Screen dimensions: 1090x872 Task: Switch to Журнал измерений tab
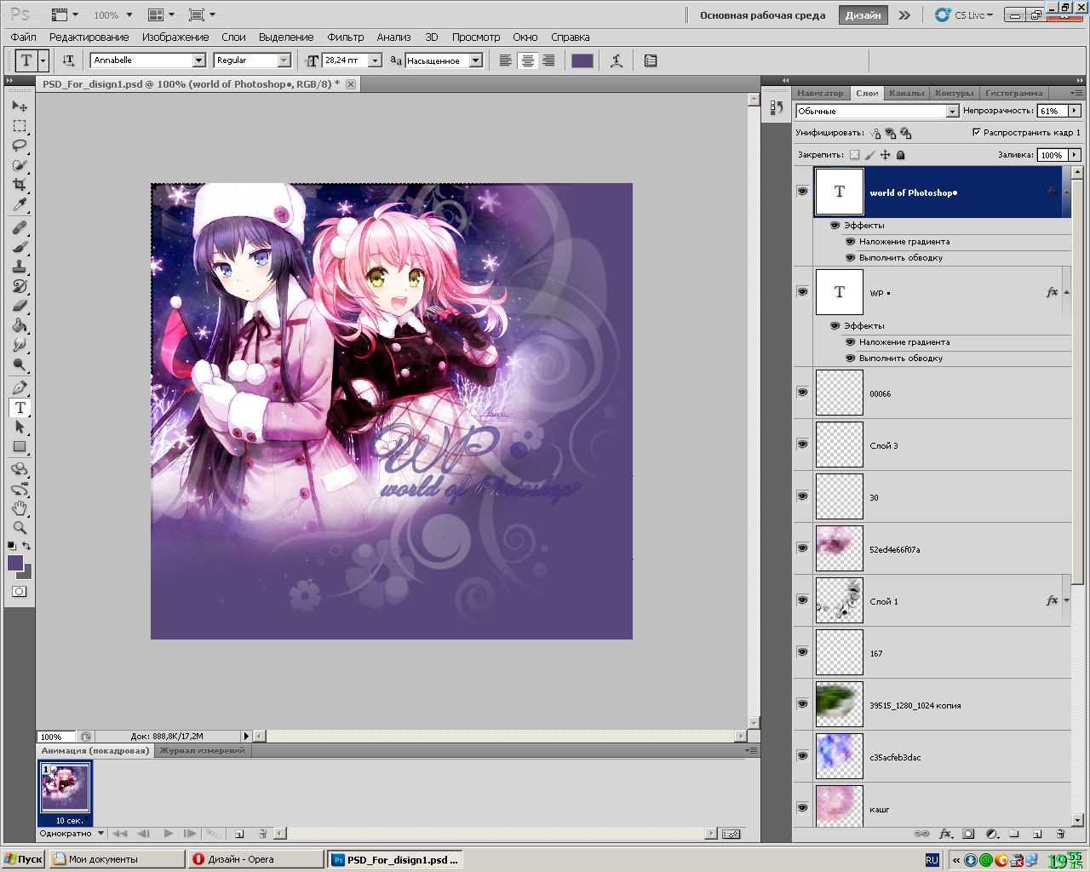203,750
